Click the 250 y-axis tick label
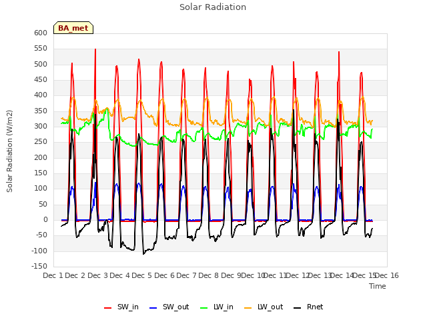 41,142
